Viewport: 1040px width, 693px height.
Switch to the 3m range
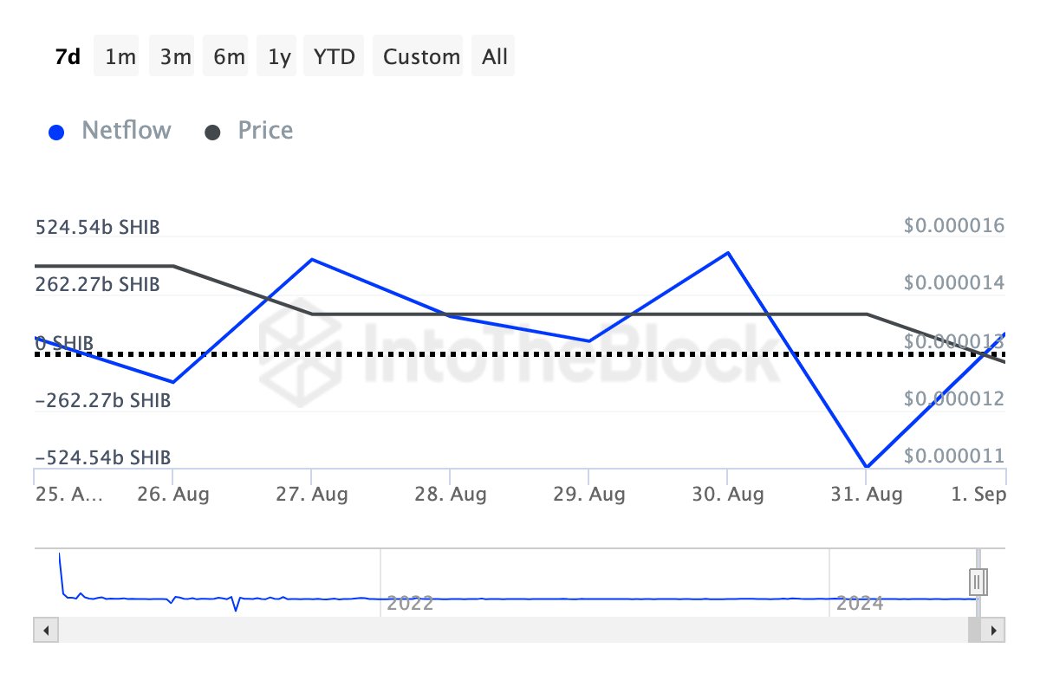(x=175, y=57)
